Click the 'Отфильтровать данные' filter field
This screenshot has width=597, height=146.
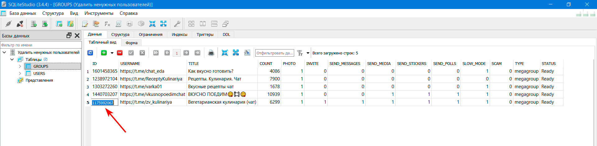coord(275,53)
